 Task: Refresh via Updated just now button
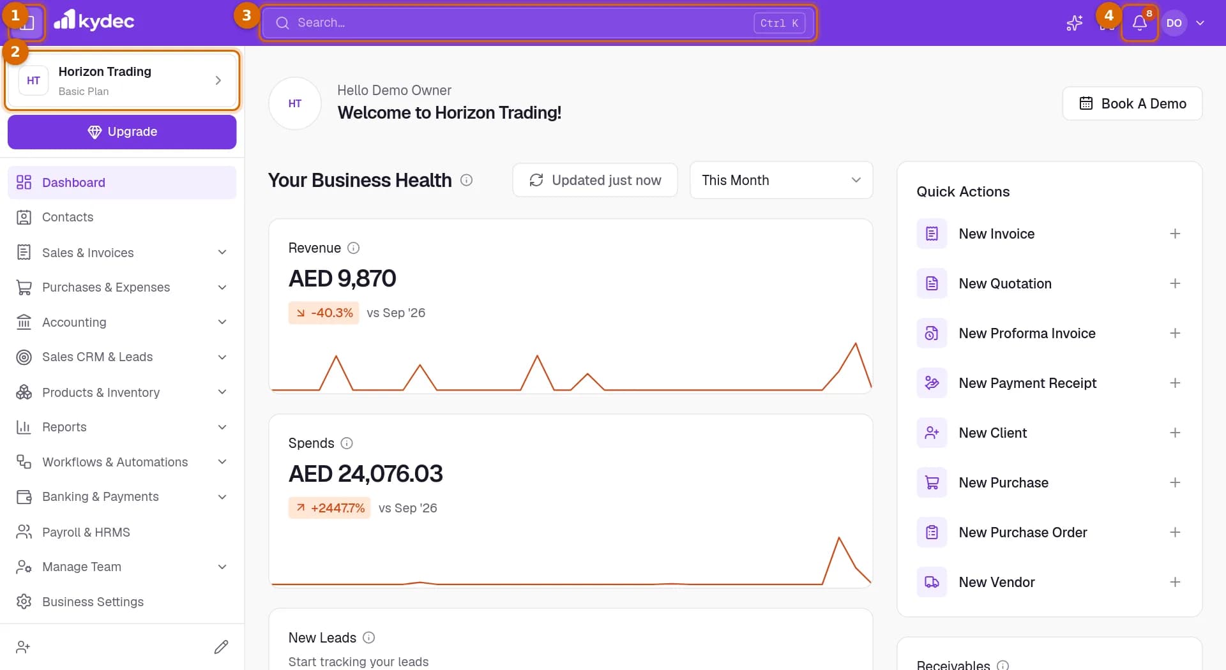point(595,180)
